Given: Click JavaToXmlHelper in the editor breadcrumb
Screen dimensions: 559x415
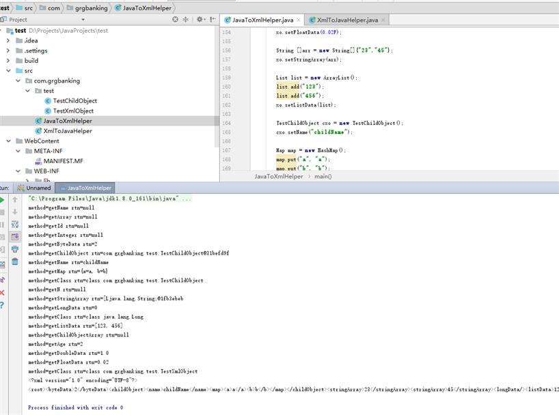Looking at the screenshot, I should [x=278, y=176].
